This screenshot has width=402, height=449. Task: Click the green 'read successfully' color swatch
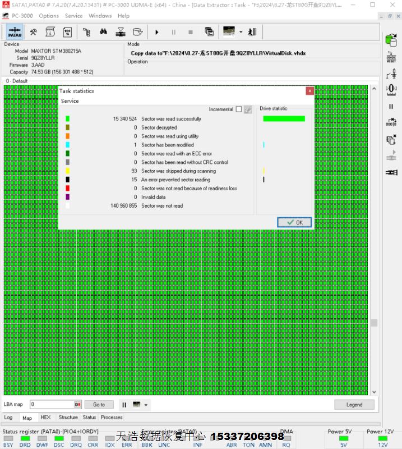[x=67, y=119]
